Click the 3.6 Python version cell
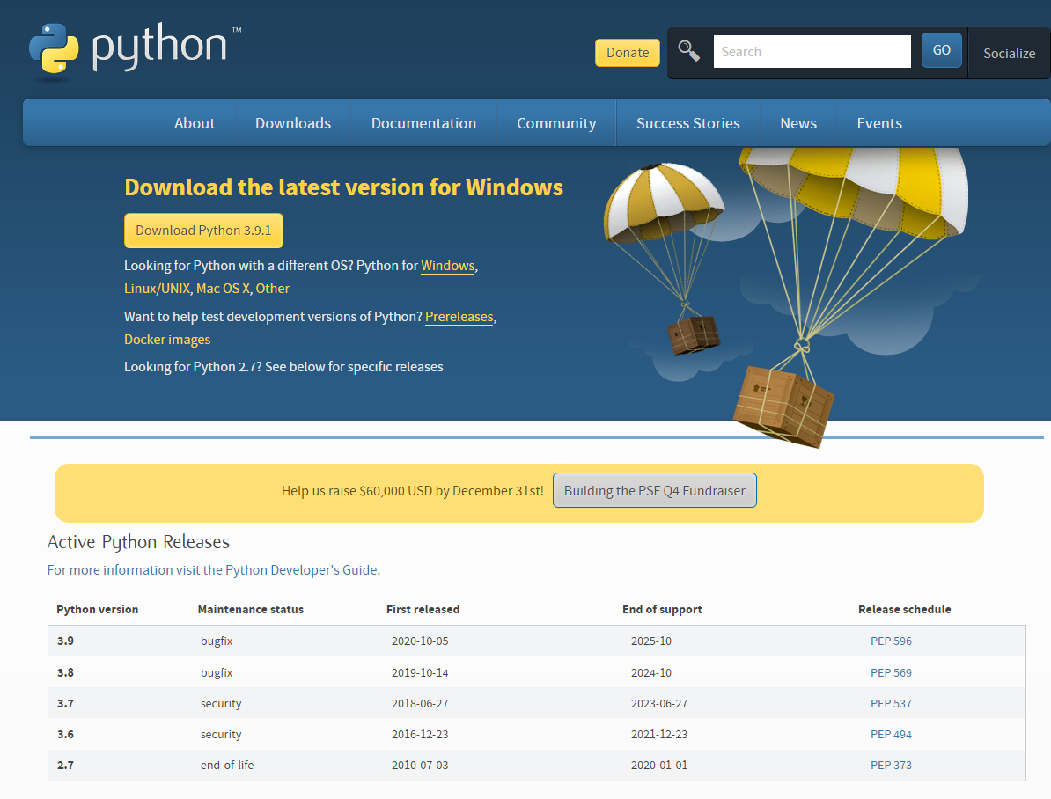This screenshot has height=799, width=1051. (66, 735)
